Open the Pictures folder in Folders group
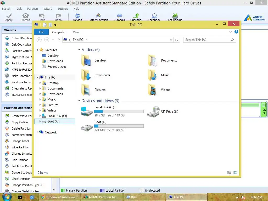The width and height of the screenshot is (268, 201). coord(93,90)
